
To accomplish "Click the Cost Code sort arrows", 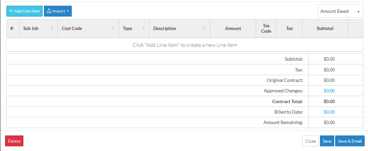I will [x=113, y=29].
